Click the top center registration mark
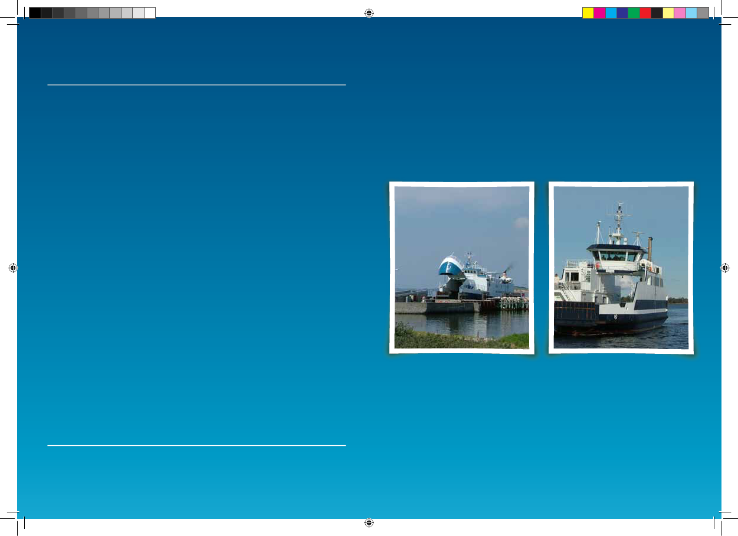This screenshot has height=536, width=738. (369, 13)
